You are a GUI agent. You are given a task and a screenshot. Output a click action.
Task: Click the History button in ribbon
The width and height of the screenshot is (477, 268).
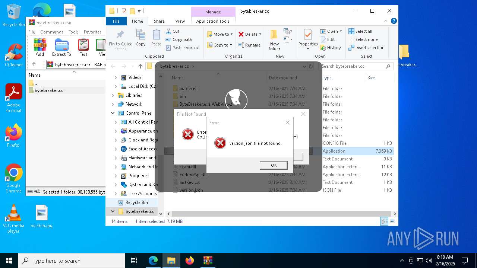[x=331, y=48]
